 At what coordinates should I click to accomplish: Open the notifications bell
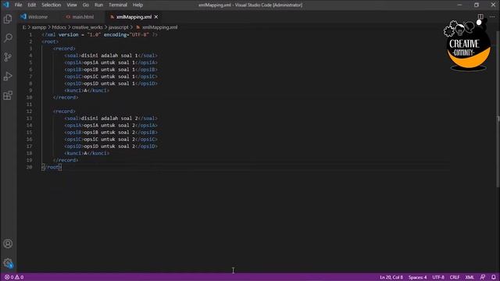(x=493, y=277)
